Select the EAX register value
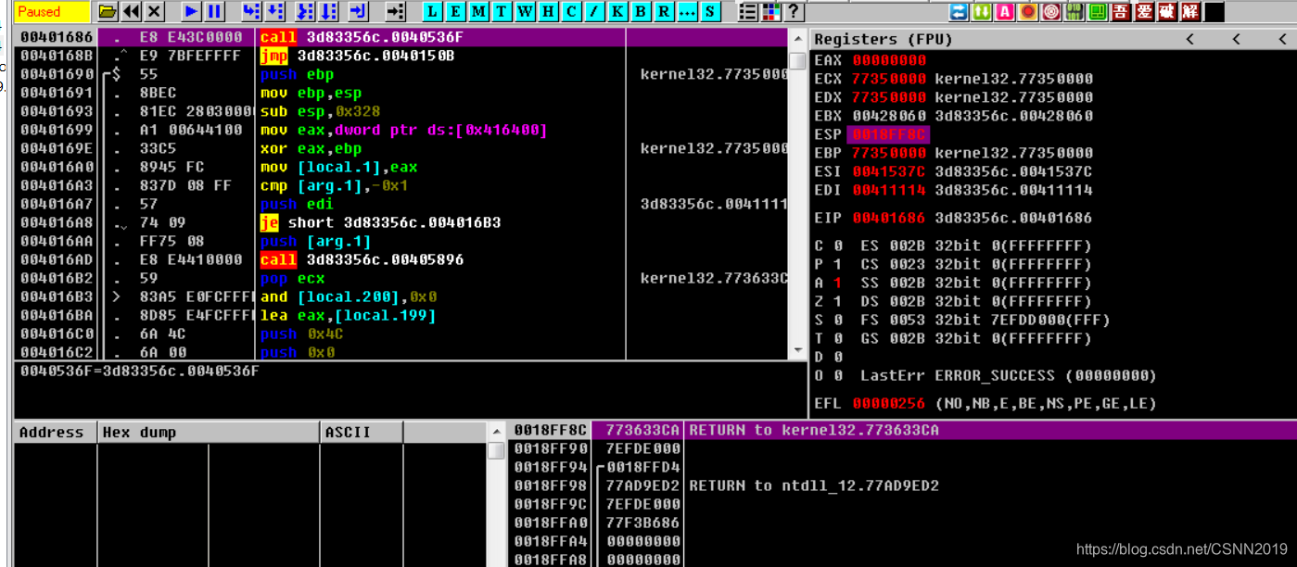This screenshot has height=567, width=1297. click(x=889, y=60)
